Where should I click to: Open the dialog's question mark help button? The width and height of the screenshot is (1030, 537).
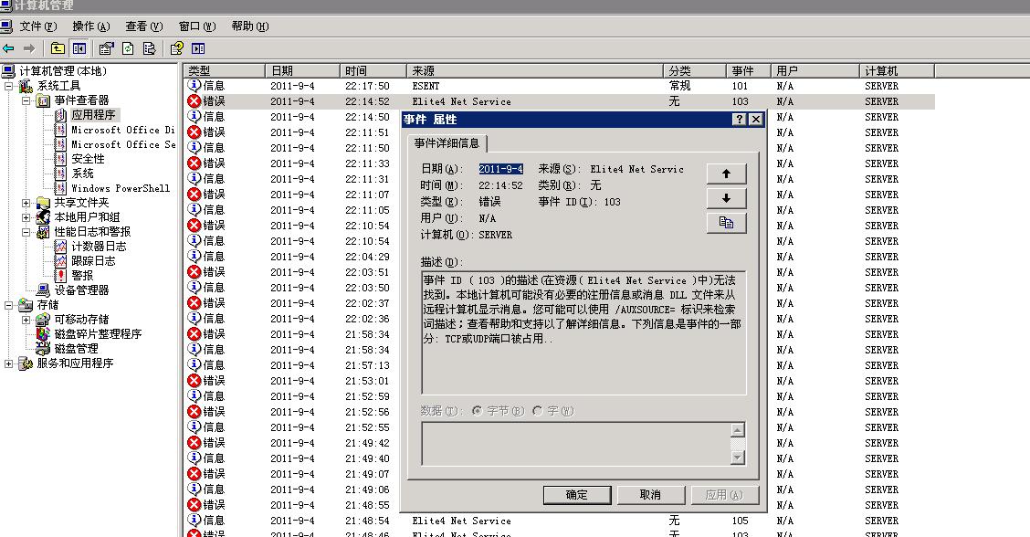739,120
